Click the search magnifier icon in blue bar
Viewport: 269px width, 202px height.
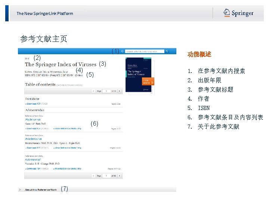(x=167, y=51)
